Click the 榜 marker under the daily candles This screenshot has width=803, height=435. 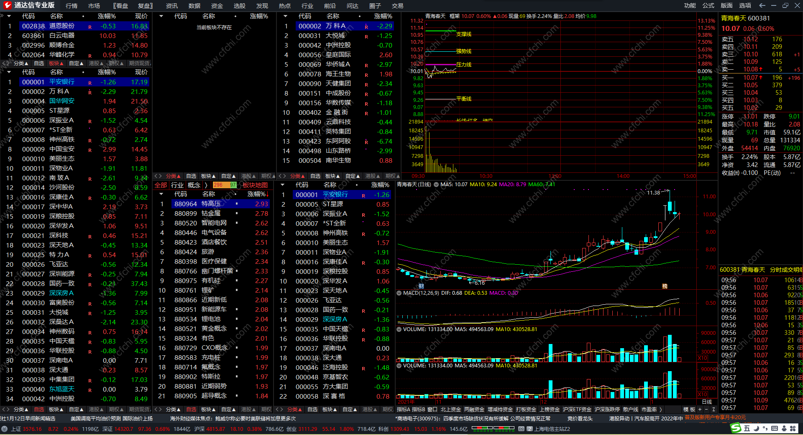(665, 286)
